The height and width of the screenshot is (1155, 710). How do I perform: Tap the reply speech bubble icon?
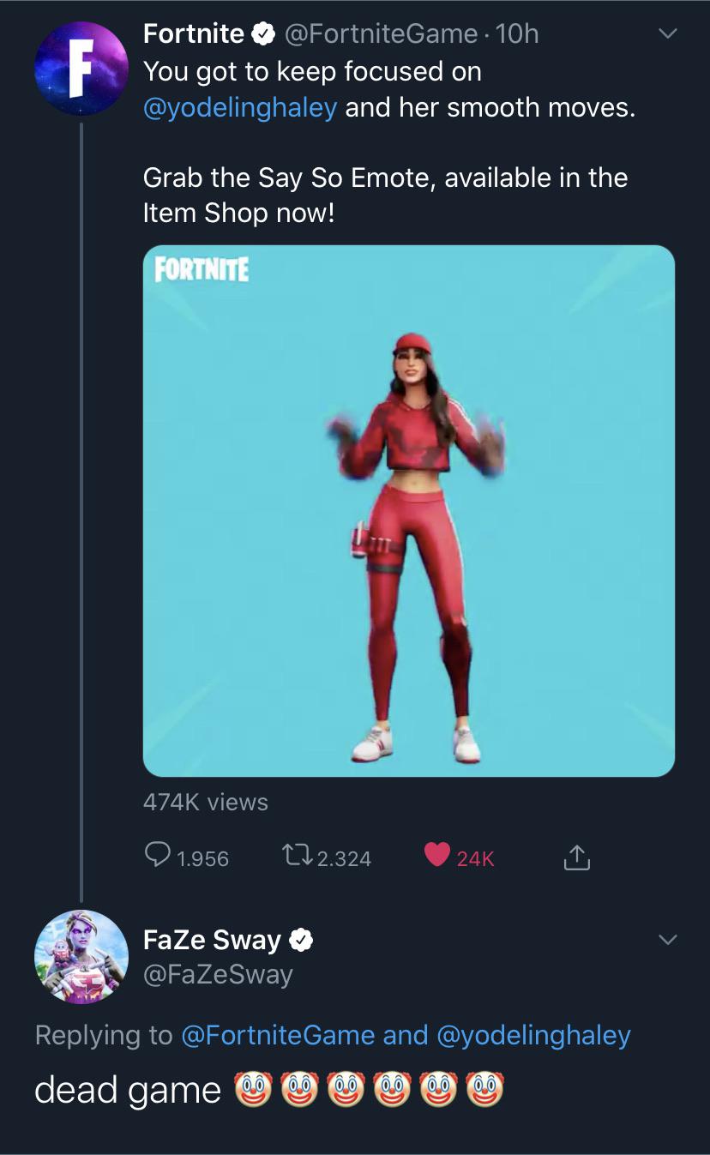[x=157, y=856]
